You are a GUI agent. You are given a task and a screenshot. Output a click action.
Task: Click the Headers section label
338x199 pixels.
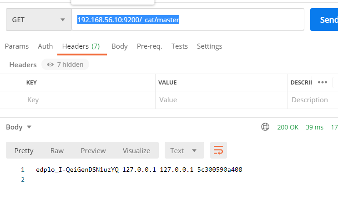click(x=23, y=65)
